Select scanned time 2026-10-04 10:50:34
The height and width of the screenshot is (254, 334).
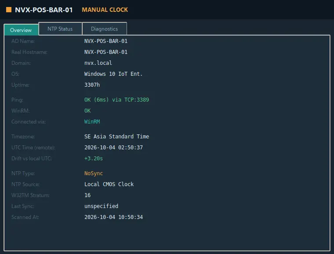(113, 217)
